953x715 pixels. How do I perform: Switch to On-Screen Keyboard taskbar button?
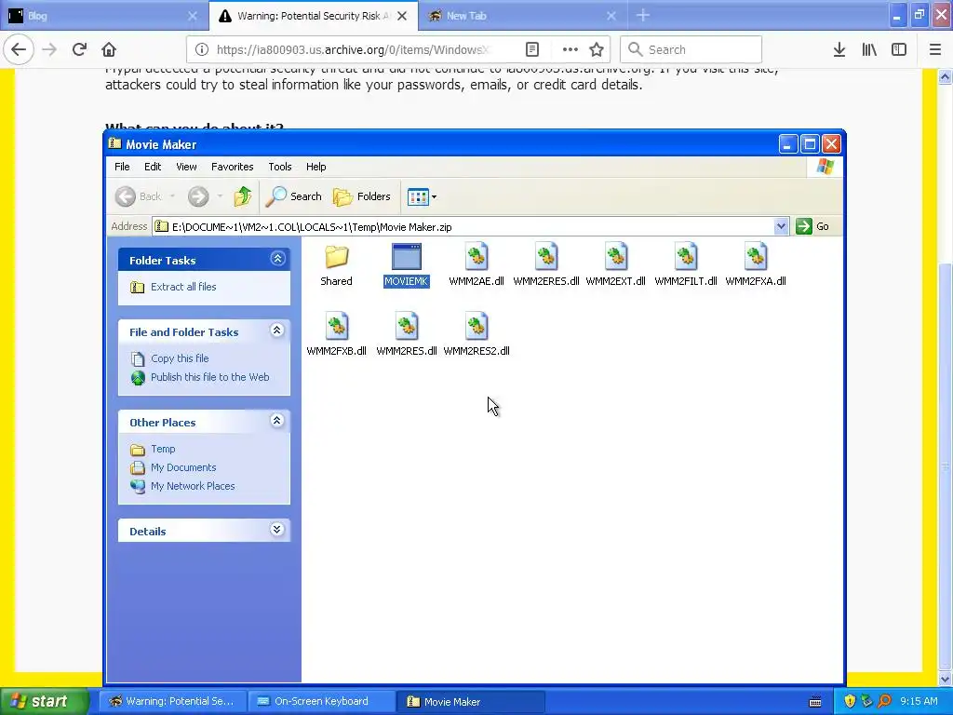pyautogui.click(x=321, y=701)
